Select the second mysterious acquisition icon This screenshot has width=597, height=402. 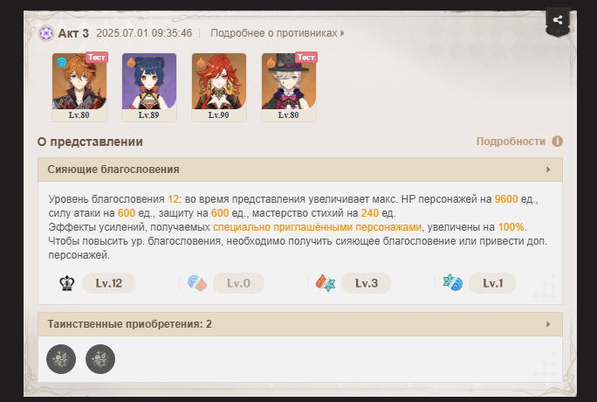(x=100, y=359)
